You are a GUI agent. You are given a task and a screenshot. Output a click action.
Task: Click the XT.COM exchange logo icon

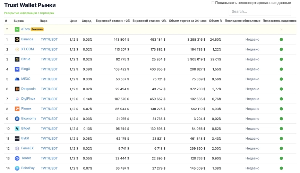17,49
